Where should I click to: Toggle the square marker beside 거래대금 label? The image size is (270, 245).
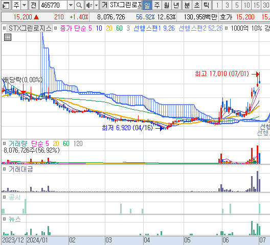(x=4, y=169)
